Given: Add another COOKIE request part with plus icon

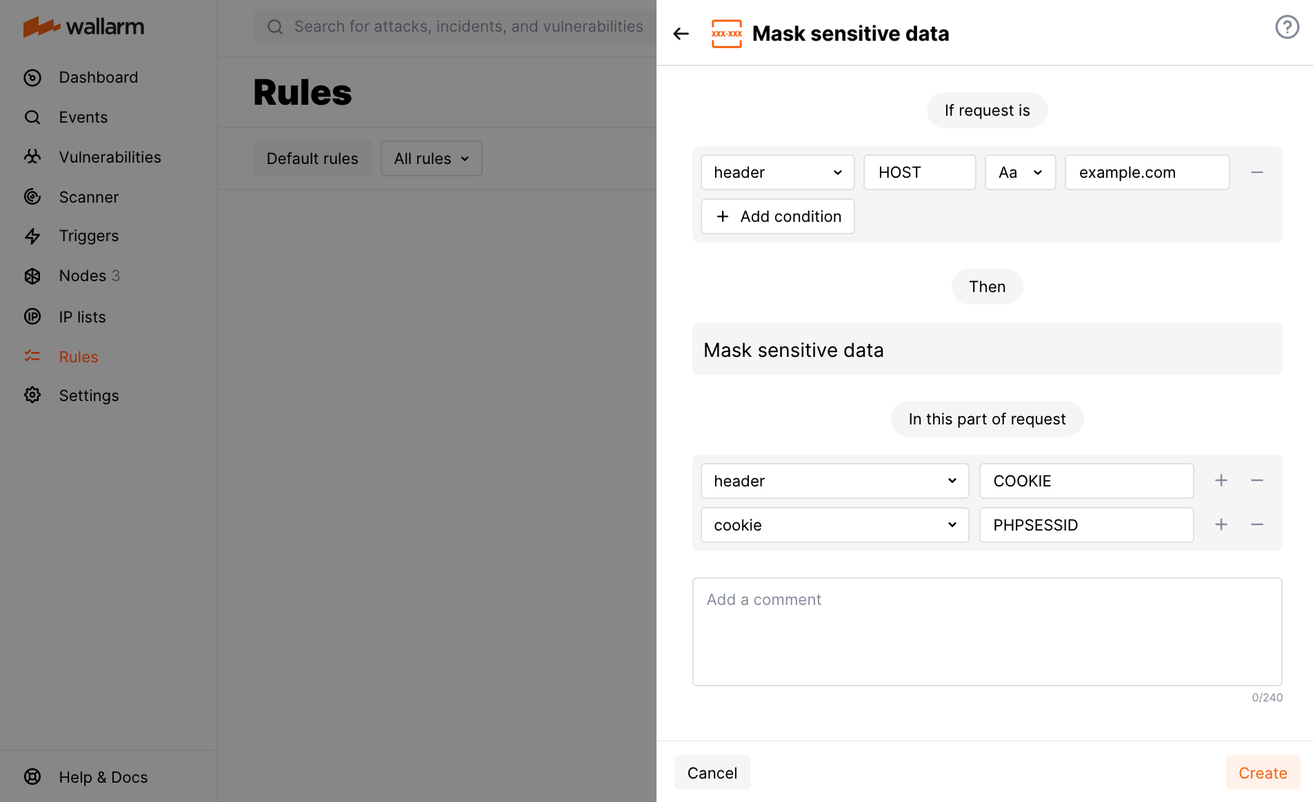Looking at the screenshot, I should [1221, 480].
